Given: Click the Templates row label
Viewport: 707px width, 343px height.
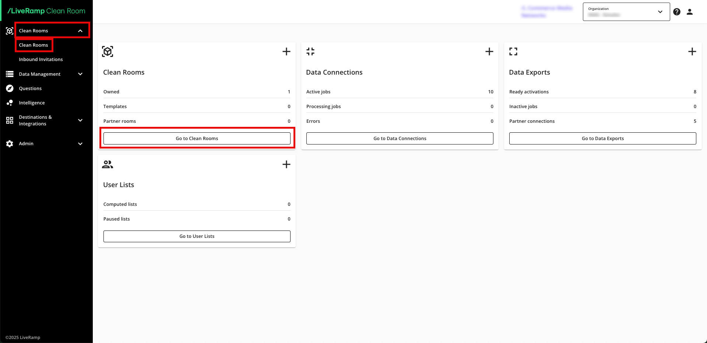Looking at the screenshot, I should (x=115, y=107).
